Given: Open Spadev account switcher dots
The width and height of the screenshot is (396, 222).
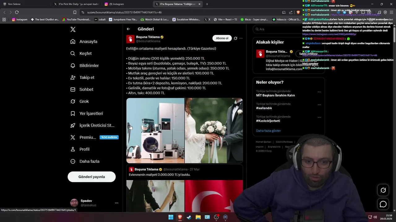Looking at the screenshot, I should [117, 203].
